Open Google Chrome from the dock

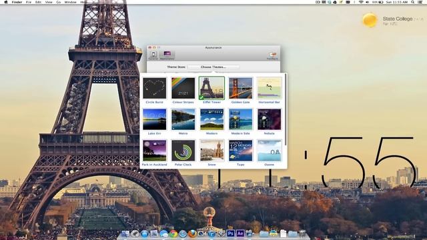173,234
